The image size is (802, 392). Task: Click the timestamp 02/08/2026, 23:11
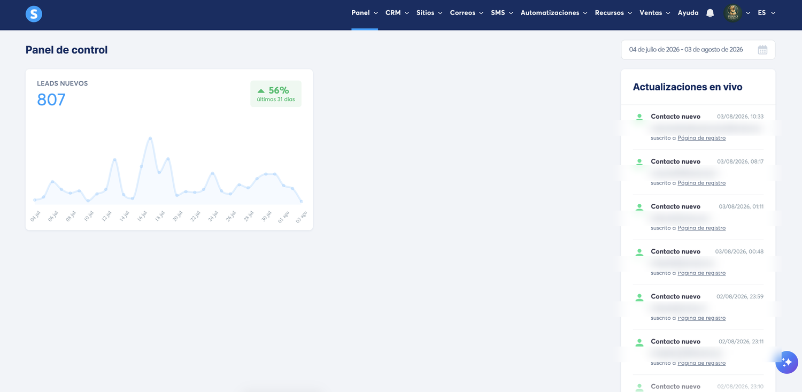(x=741, y=341)
